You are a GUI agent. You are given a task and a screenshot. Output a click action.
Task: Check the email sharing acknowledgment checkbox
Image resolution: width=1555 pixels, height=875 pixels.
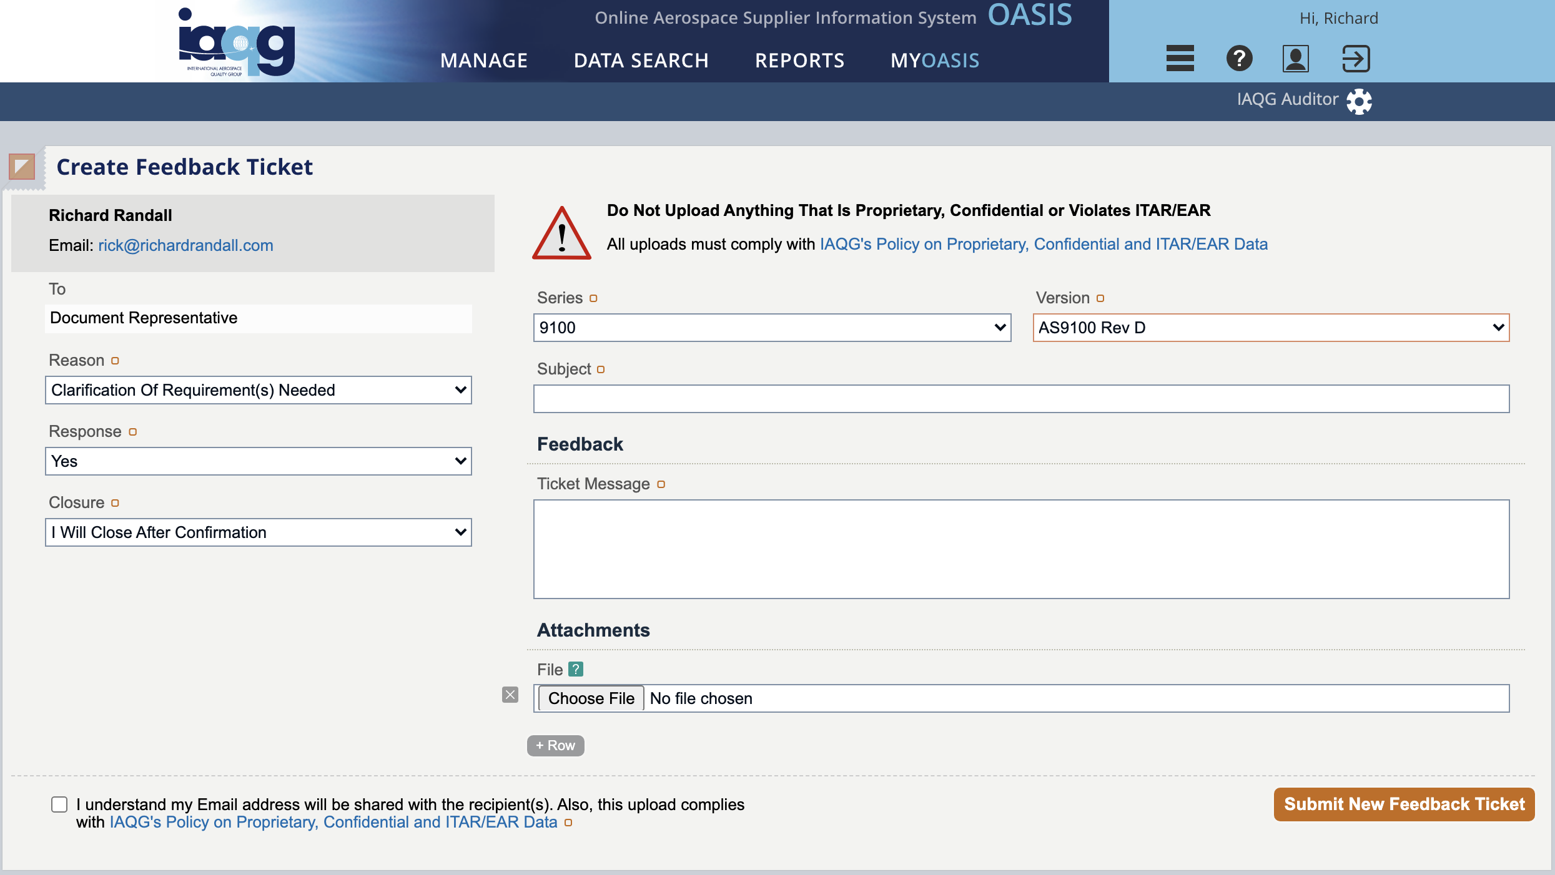point(59,804)
